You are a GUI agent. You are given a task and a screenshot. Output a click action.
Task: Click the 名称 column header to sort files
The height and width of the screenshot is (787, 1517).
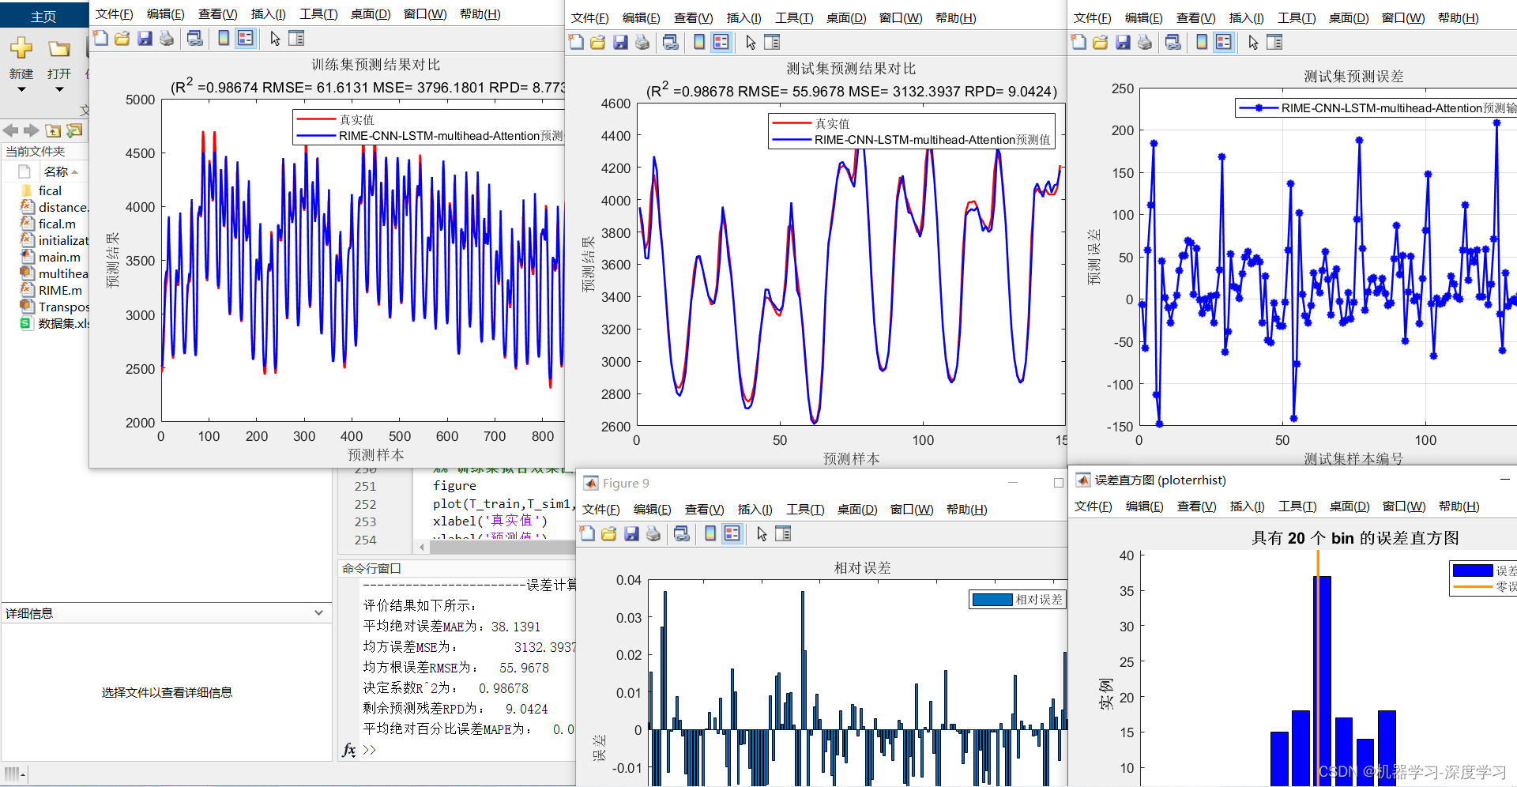click(x=55, y=171)
